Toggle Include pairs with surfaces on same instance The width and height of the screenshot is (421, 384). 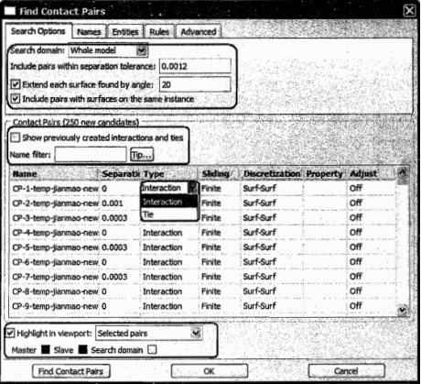coord(16,99)
